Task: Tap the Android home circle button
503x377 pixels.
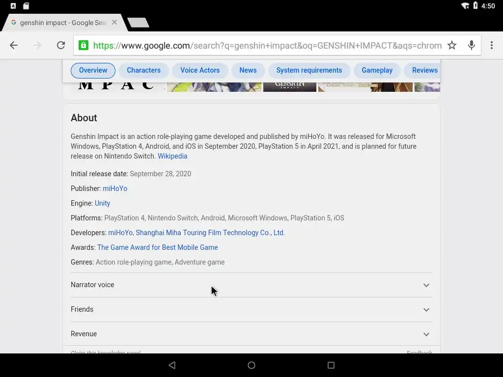Action: coord(251,365)
